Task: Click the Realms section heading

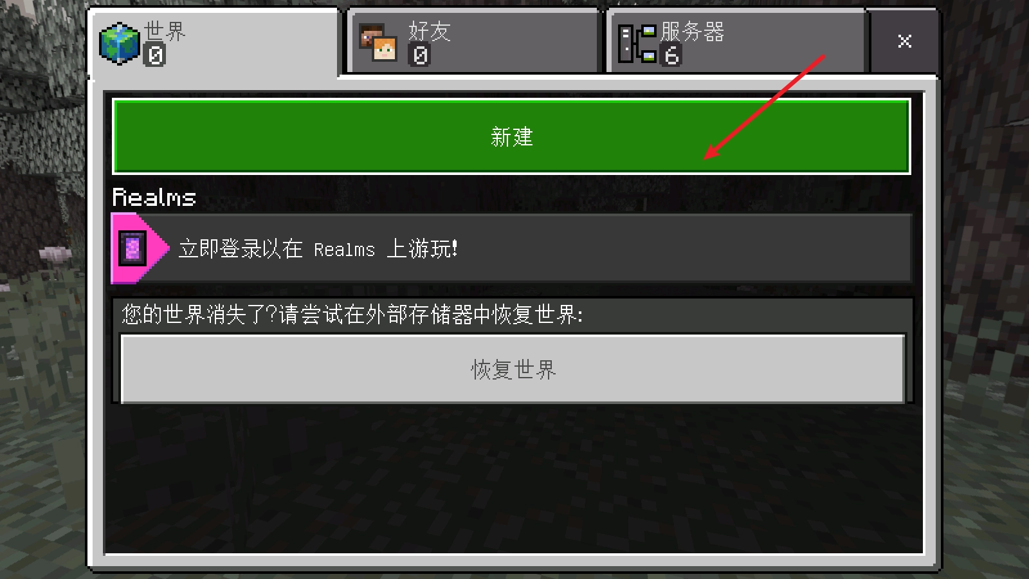Action: pyautogui.click(x=154, y=198)
